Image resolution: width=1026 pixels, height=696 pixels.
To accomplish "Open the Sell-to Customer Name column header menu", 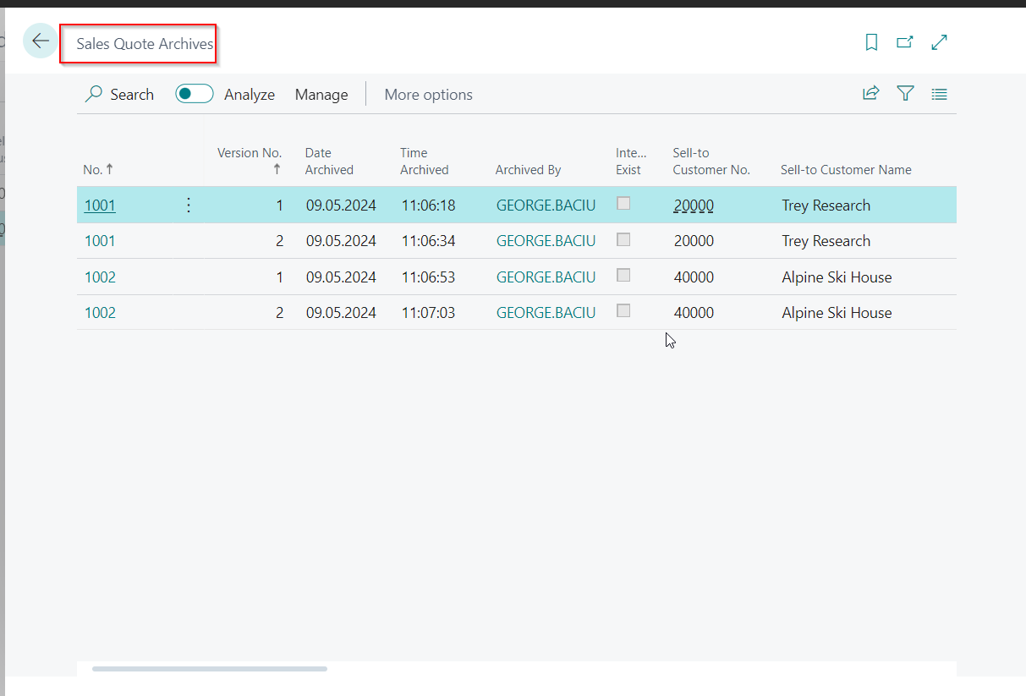I will [846, 170].
